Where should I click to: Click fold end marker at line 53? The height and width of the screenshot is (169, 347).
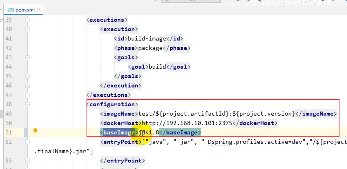pos(27,161)
